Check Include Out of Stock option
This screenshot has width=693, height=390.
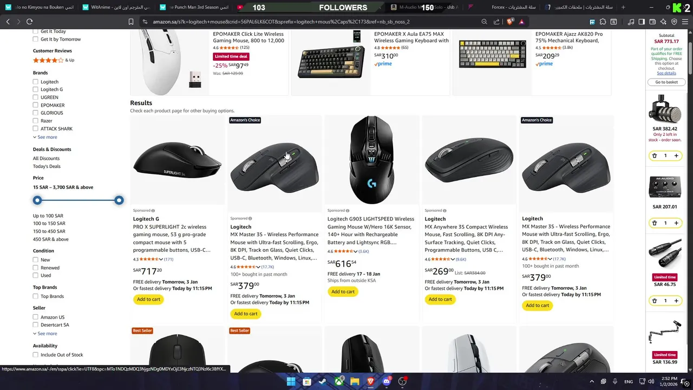[36, 355]
